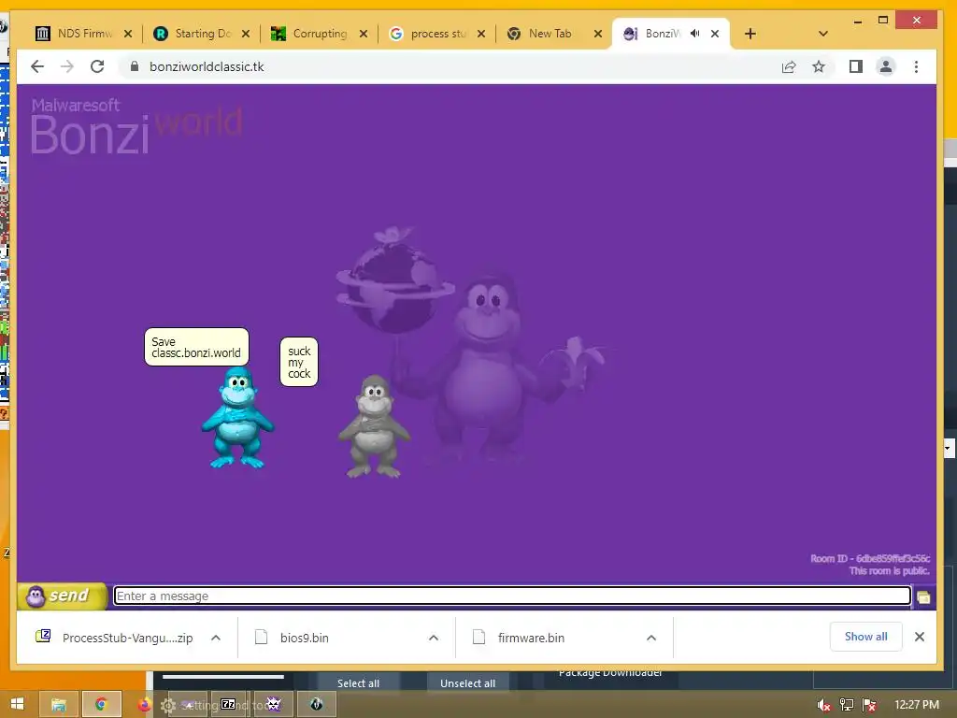Image resolution: width=957 pixels, height=718 pixels.
Task: Open a new browser tab
Action: tap(750, 34)
